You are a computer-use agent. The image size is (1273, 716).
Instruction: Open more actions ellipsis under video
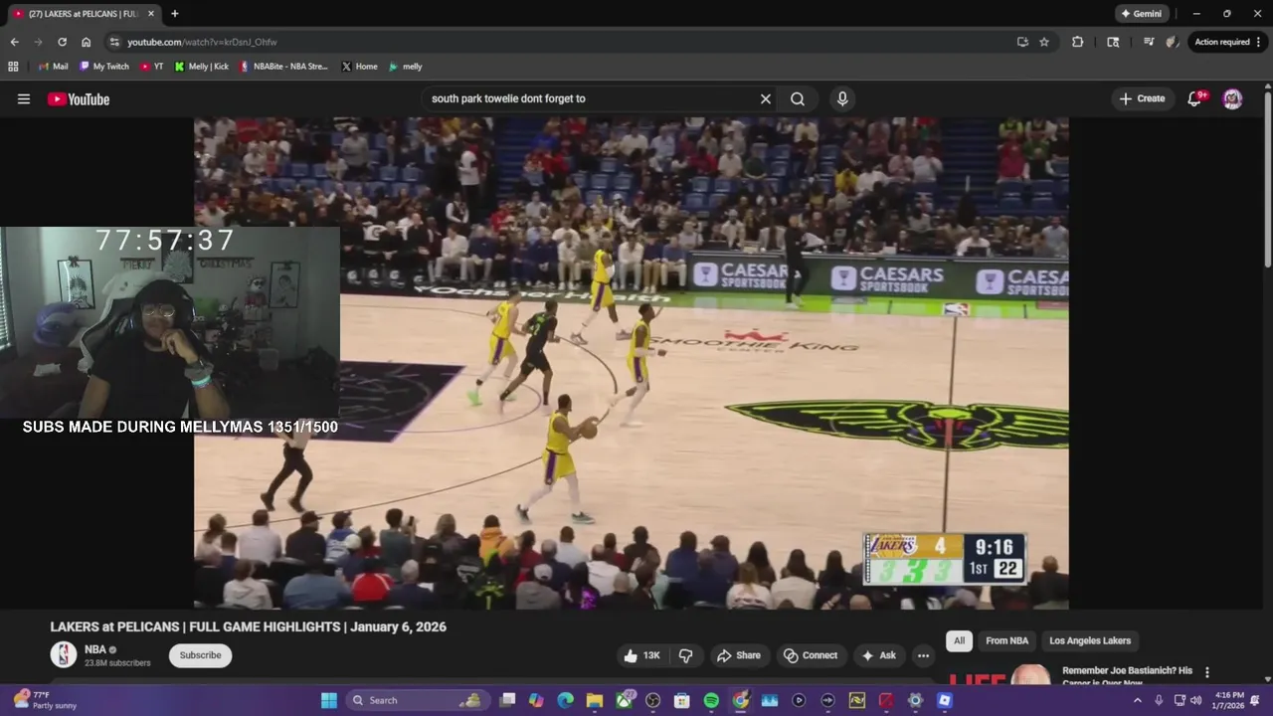[923, 655]
